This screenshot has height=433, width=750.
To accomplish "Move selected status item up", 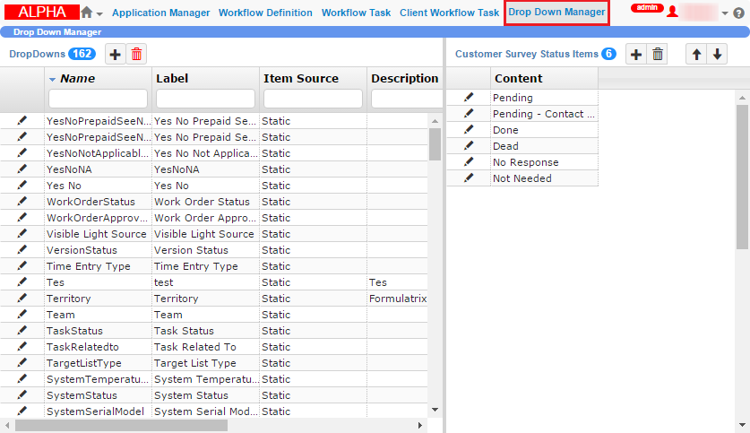I will [696, 55].
